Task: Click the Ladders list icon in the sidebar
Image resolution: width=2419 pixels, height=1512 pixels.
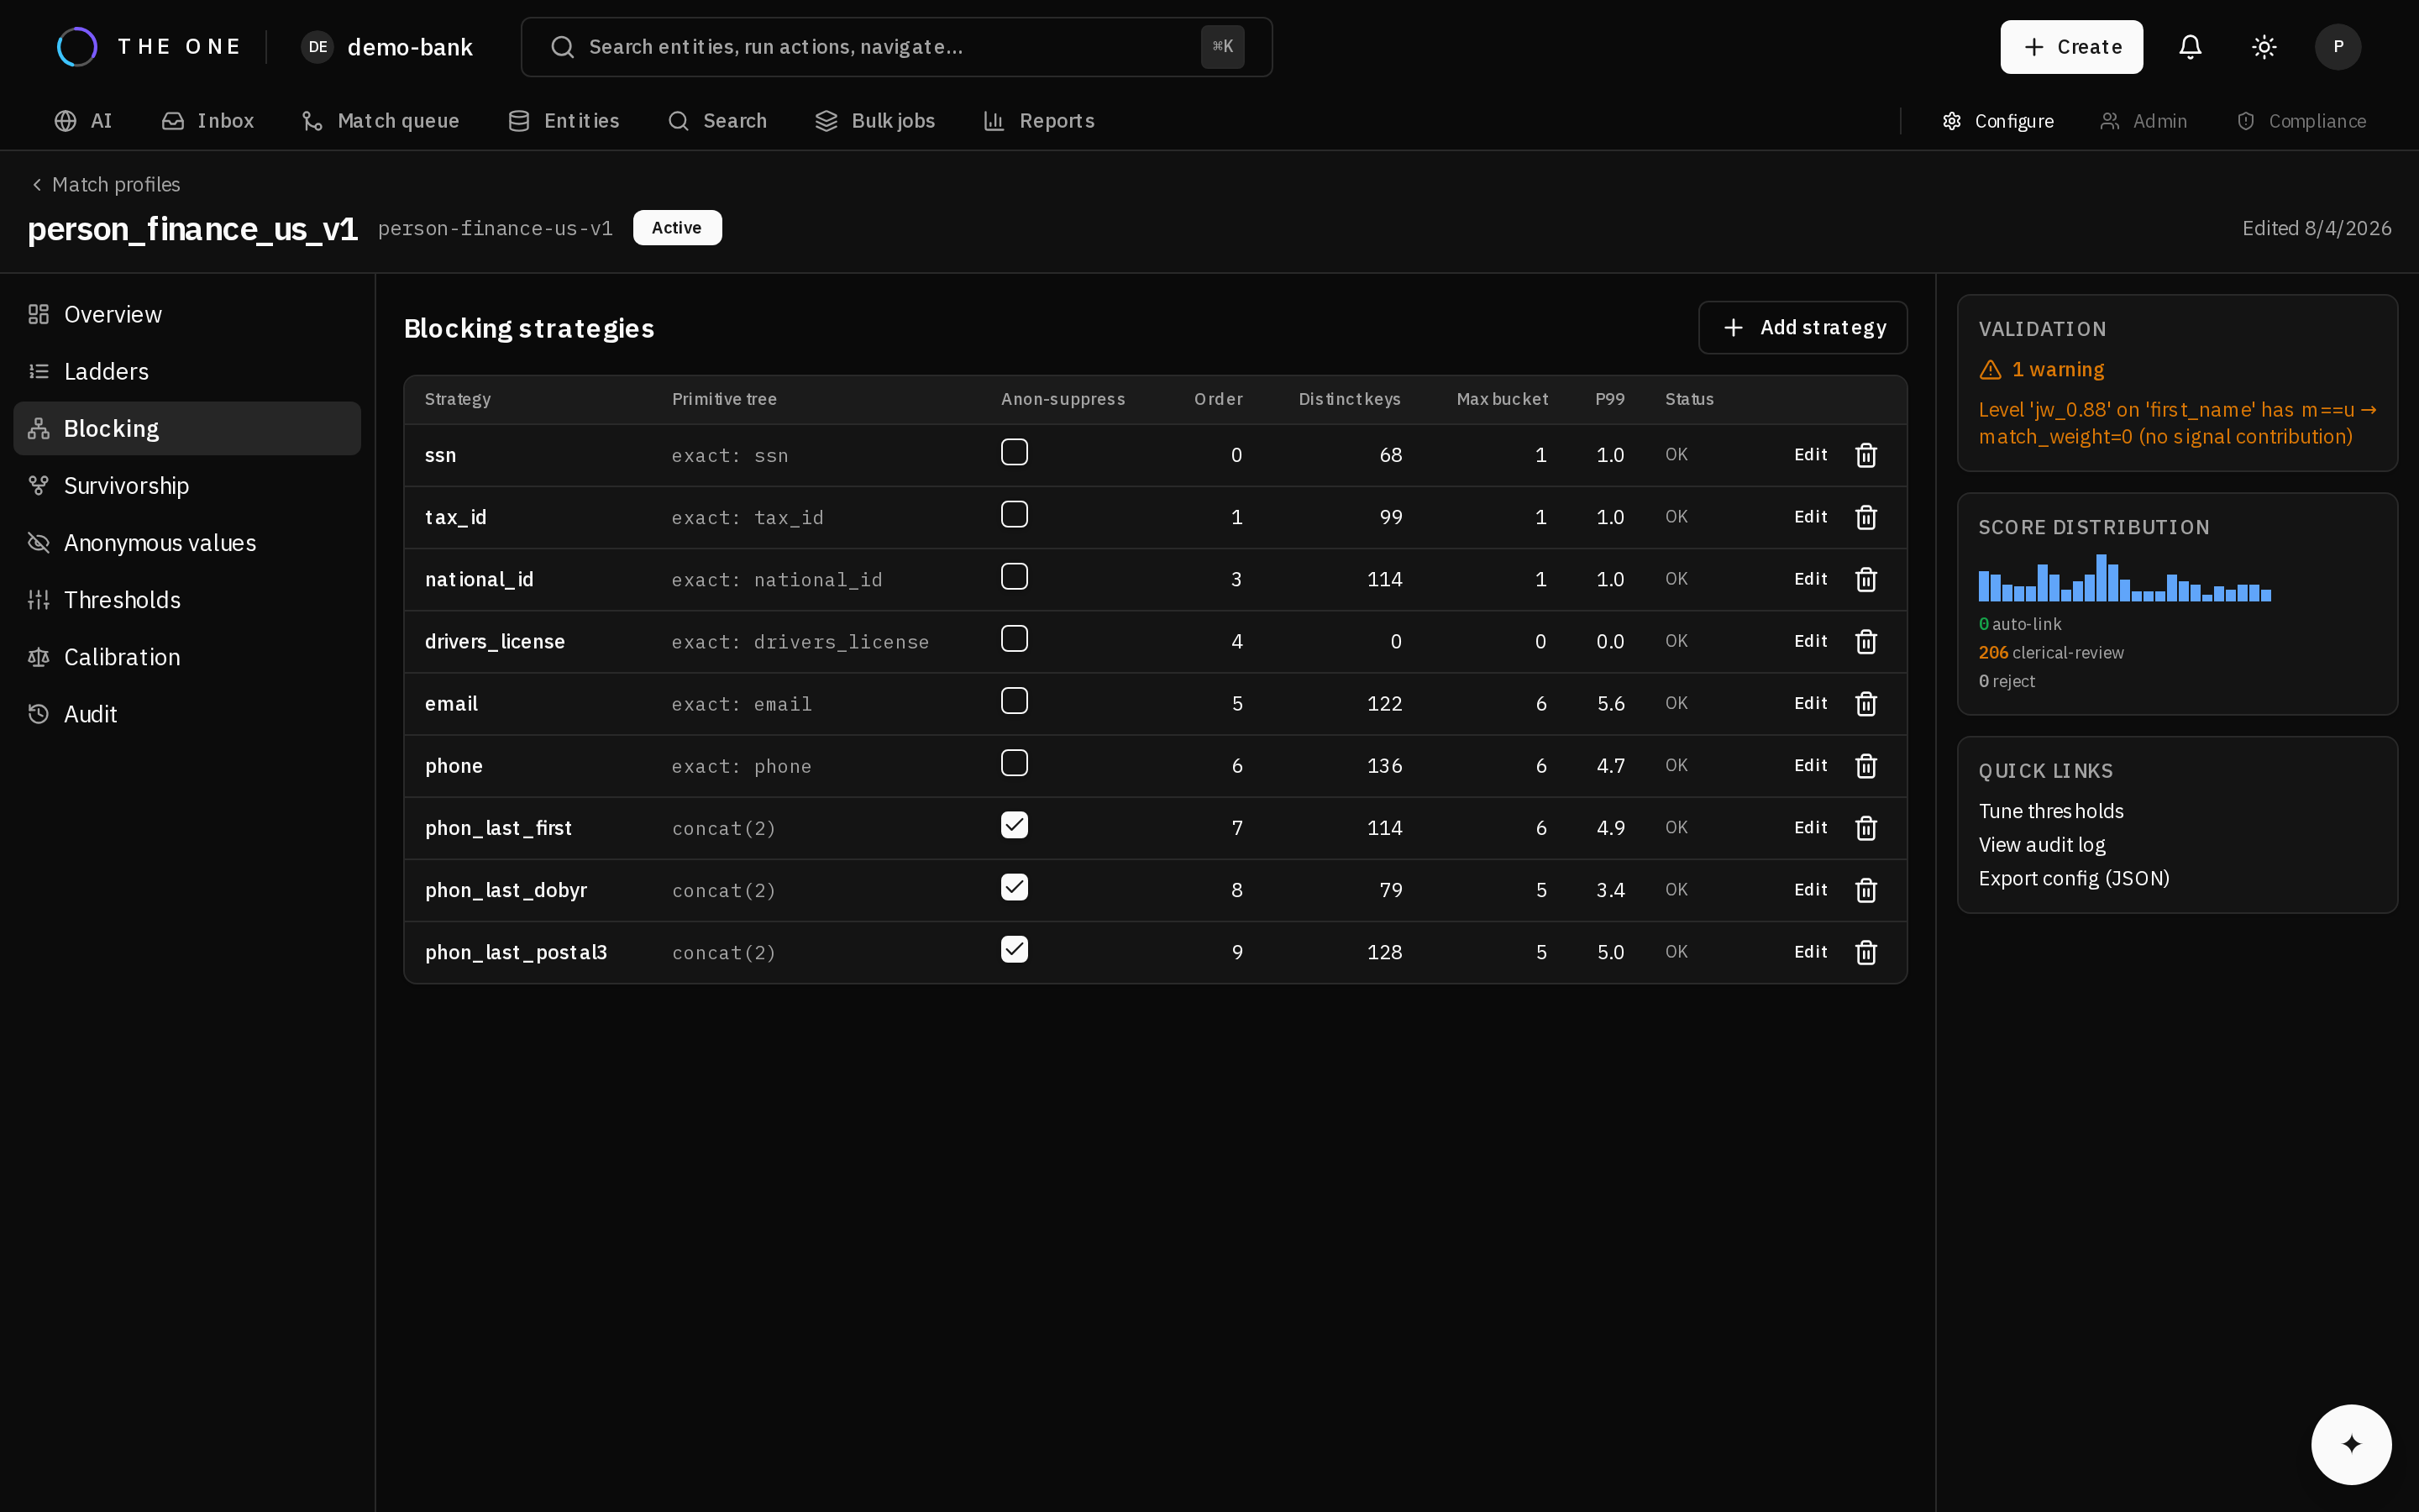Action: click(x=39, y=371)
